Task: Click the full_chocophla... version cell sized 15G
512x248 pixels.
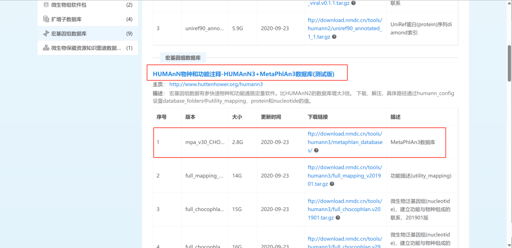Action: (x=205, y=209)
